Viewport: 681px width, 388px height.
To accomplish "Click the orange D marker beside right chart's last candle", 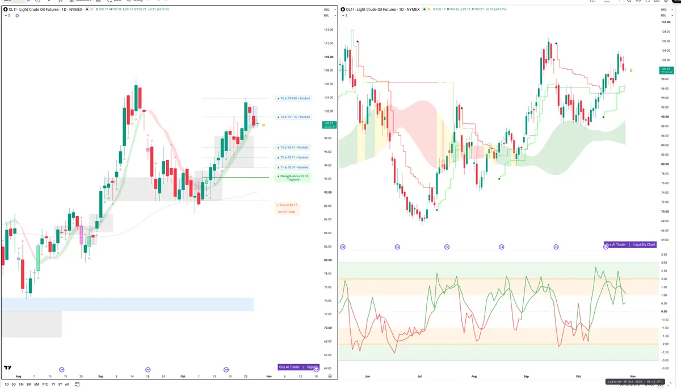I will [x=631, y=70].
